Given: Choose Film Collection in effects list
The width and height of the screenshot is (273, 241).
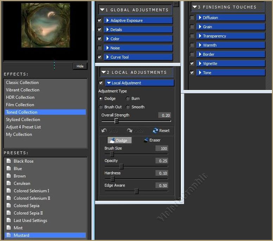Looking at the screenshot, I should tap(20, 105).
